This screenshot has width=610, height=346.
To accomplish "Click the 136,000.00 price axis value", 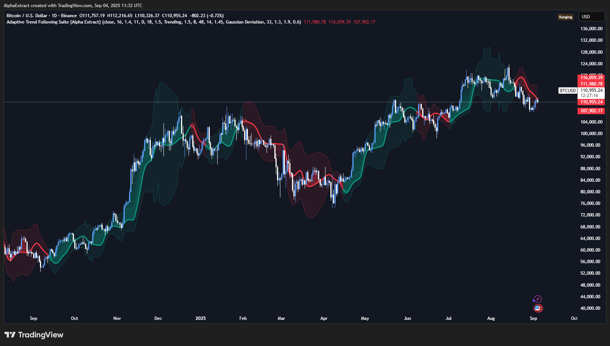I will coord(591,29).
